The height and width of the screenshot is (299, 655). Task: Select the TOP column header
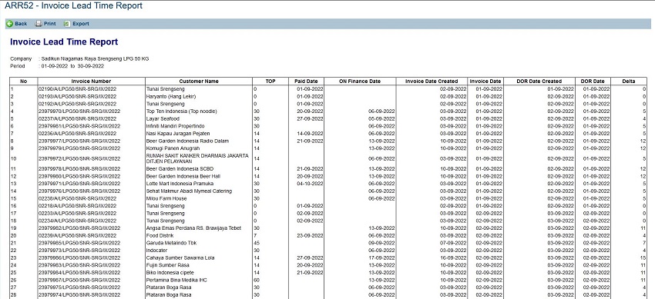[x=270, y=81]
